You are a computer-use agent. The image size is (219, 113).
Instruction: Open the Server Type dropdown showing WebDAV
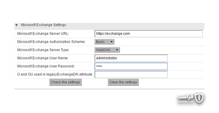(107, 50)
